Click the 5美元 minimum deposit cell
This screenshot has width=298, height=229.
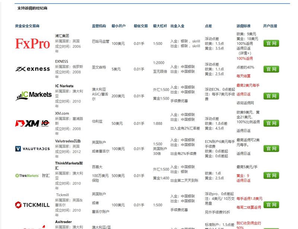coord(116,69)
